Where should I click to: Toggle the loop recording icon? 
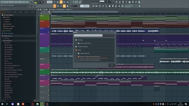(68, 2)
